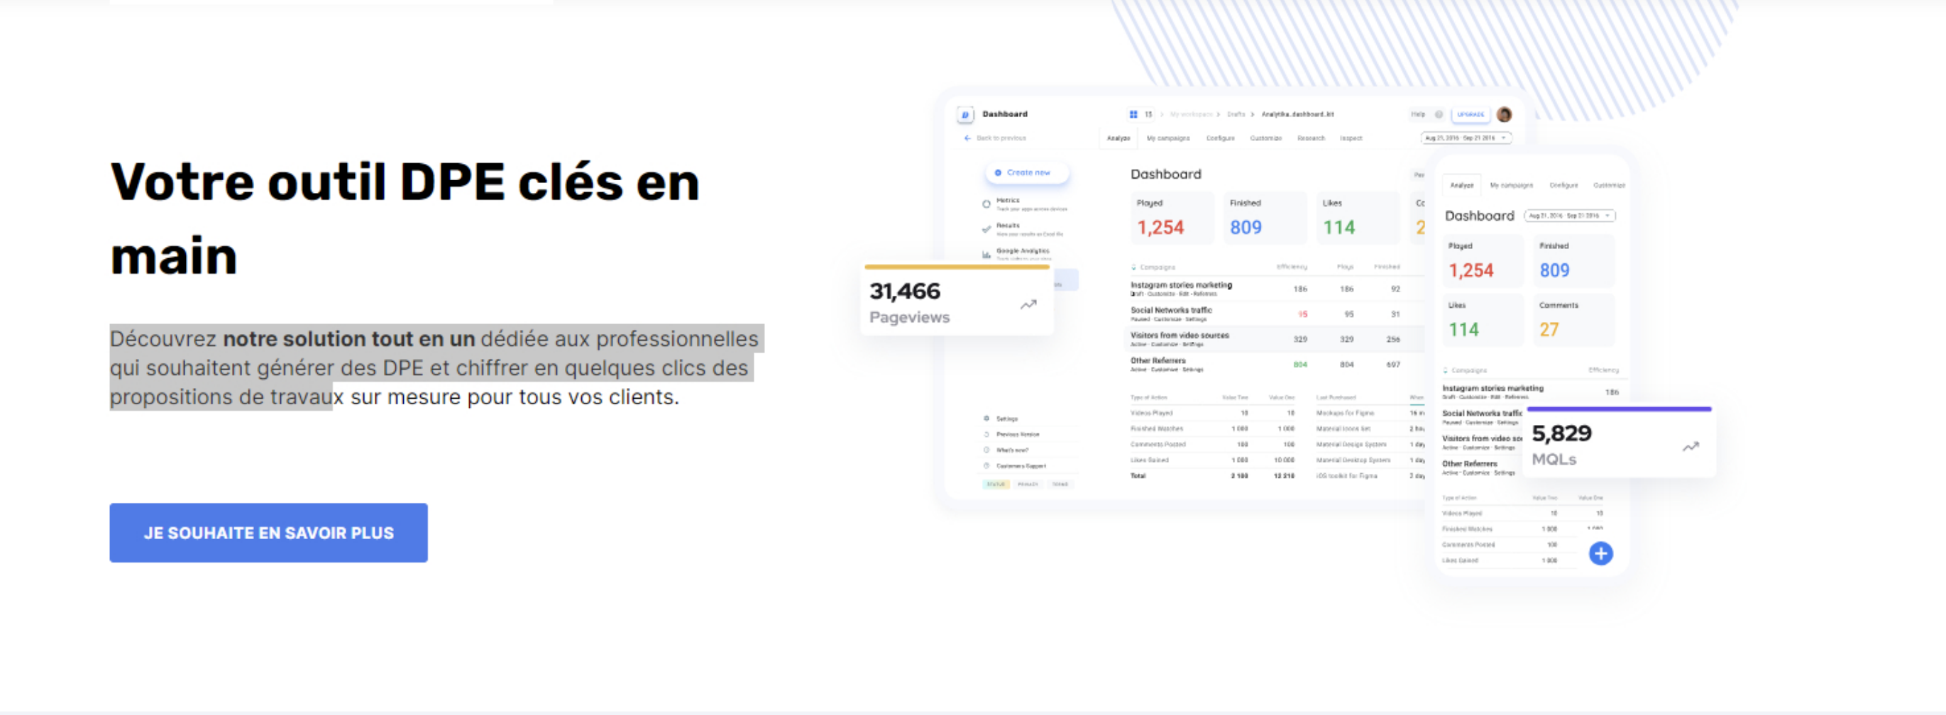Screen dimensions: 1946x715
Task: Switch to the My campaigns tab
Action: [1168, 138]
